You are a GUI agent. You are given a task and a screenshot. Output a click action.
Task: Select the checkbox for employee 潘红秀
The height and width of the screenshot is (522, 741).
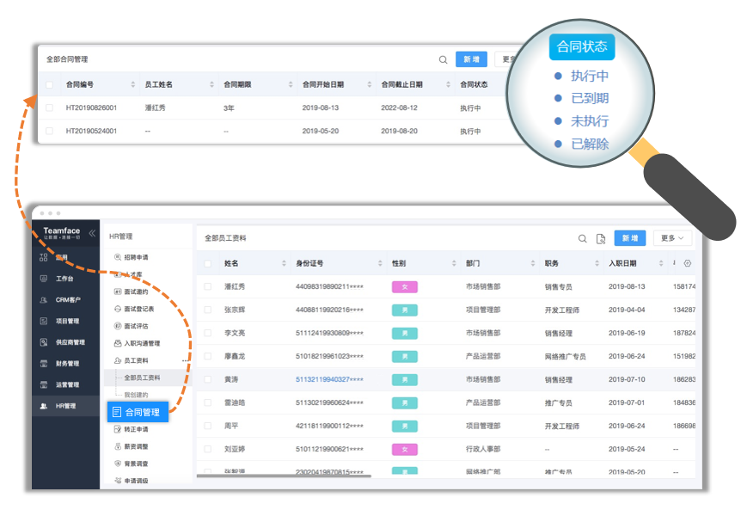tap(208, 286)
